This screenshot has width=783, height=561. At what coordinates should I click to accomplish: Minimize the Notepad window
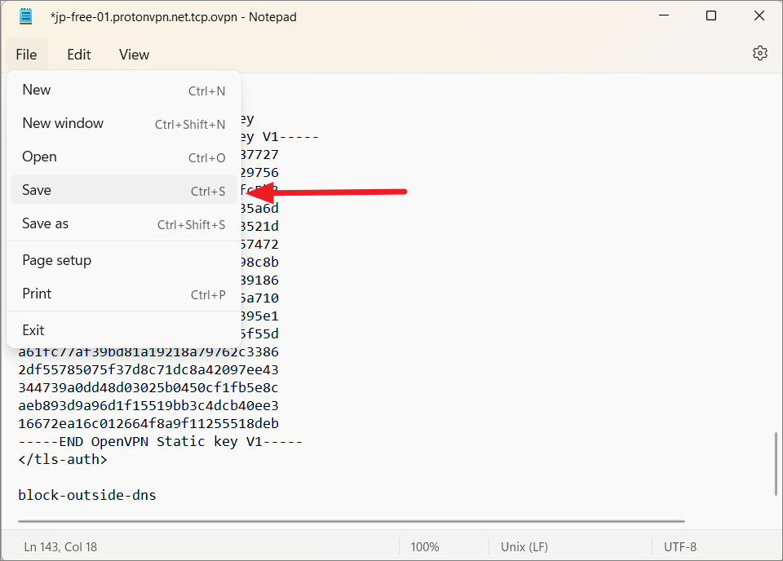point(664,16)
